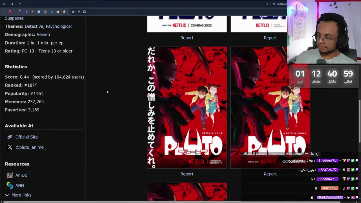Open the Japanese-text Pluto poster image
This screenshot has width=361, height=203.
[187, 108]
